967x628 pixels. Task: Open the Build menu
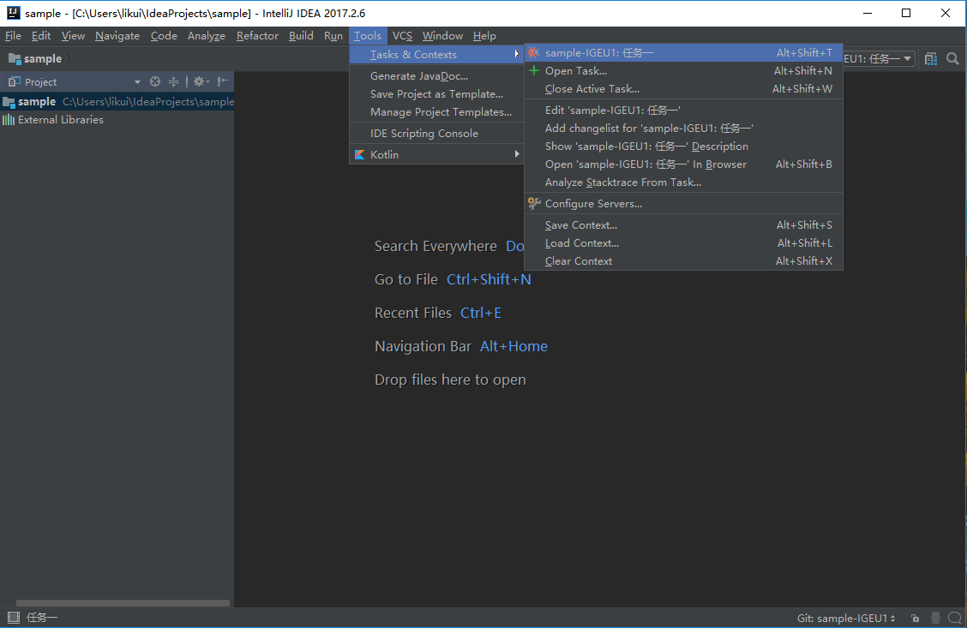301,36
